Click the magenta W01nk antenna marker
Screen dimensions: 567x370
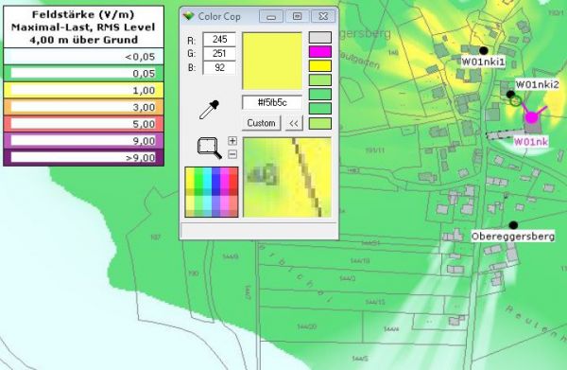(x=531, y=117)
